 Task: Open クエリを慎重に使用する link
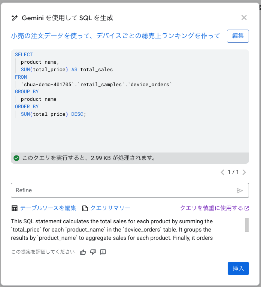tap(212, 208)
